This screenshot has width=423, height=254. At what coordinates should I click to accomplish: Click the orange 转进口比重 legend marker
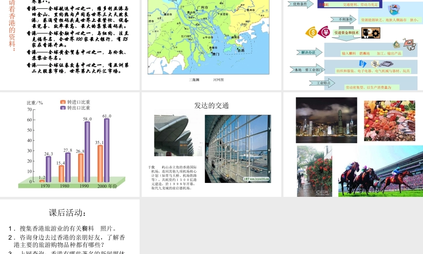pyautogui.click(x=63, y=102)
